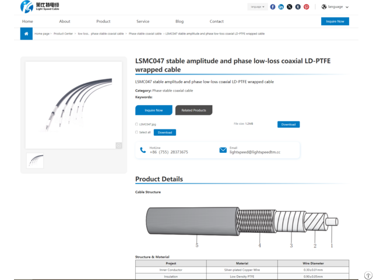
Task: Click the hotline number +86 (755) 28373675
Action: click(x=168, y=152)
